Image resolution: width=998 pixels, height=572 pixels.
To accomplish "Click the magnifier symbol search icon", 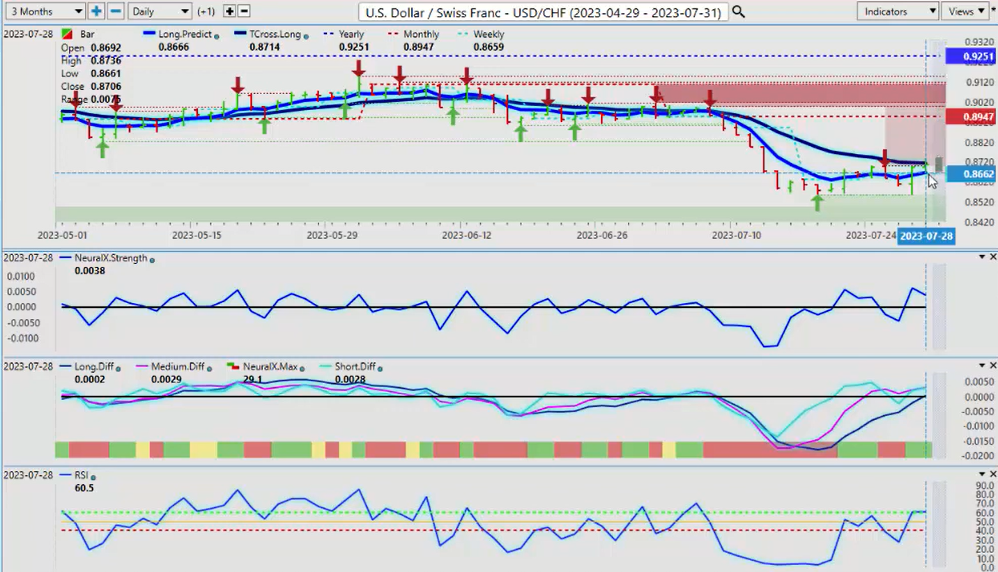I will coord(738,12).
